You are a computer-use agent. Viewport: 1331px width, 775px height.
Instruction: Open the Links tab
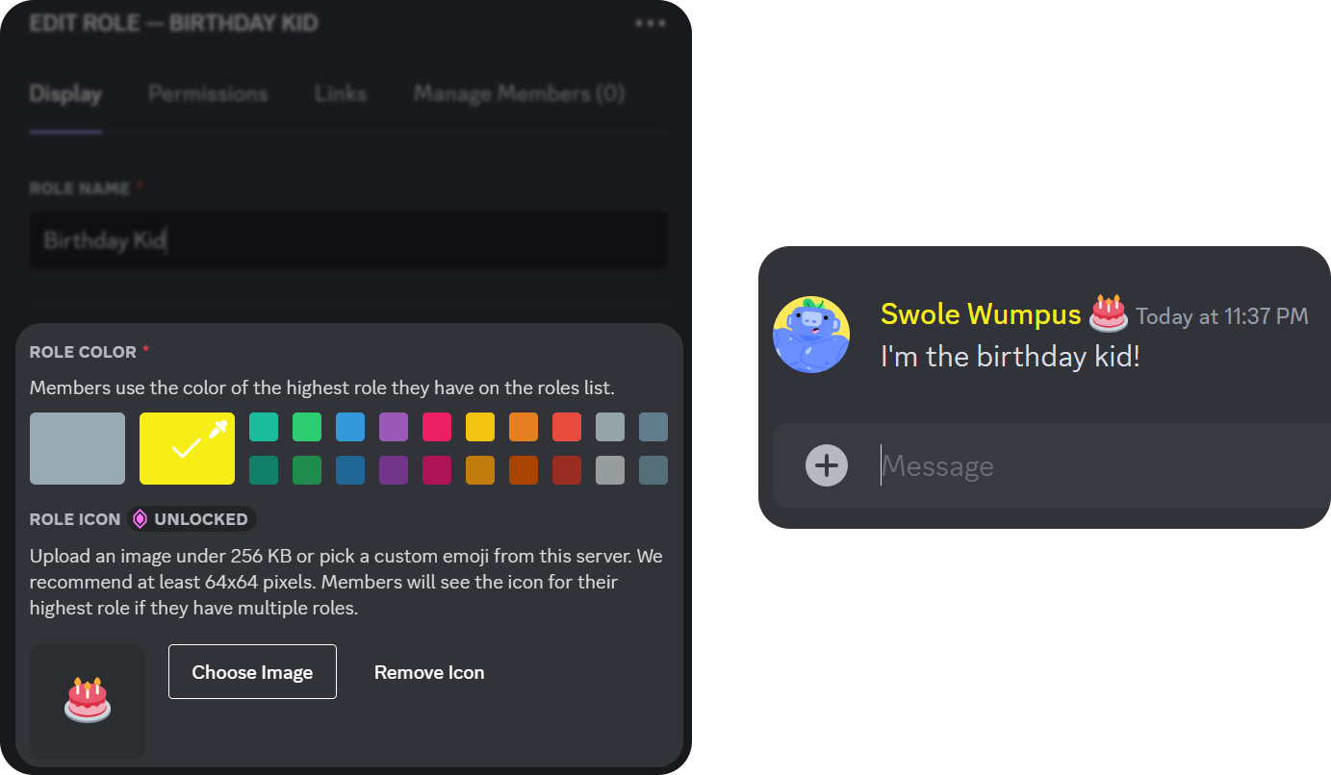pyautogui.click(x=340, y=93)
